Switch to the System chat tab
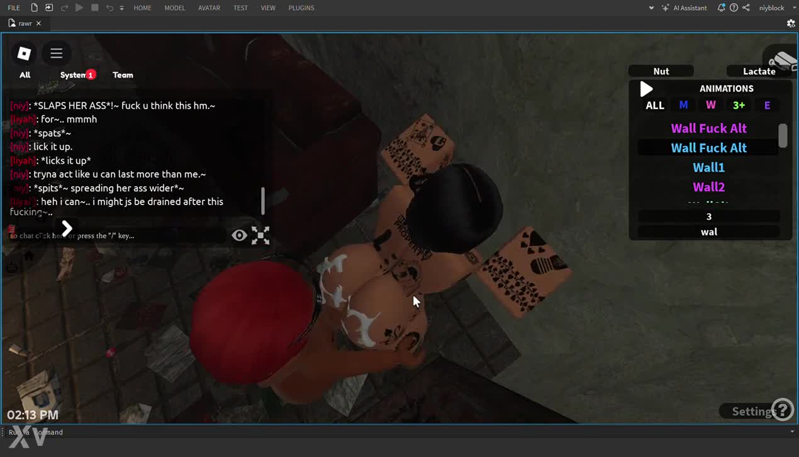Screen dimensions: 799x457 (74, 75)
